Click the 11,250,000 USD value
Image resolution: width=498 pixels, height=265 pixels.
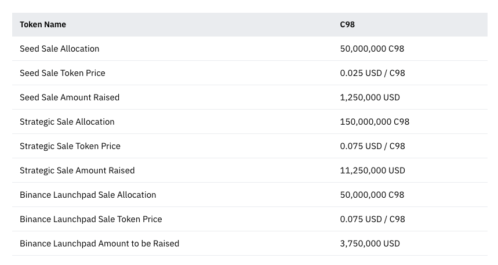(372, 170)
